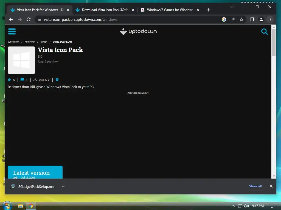Click the VISTA ICON PACK breadcrumb

point(62,42)
